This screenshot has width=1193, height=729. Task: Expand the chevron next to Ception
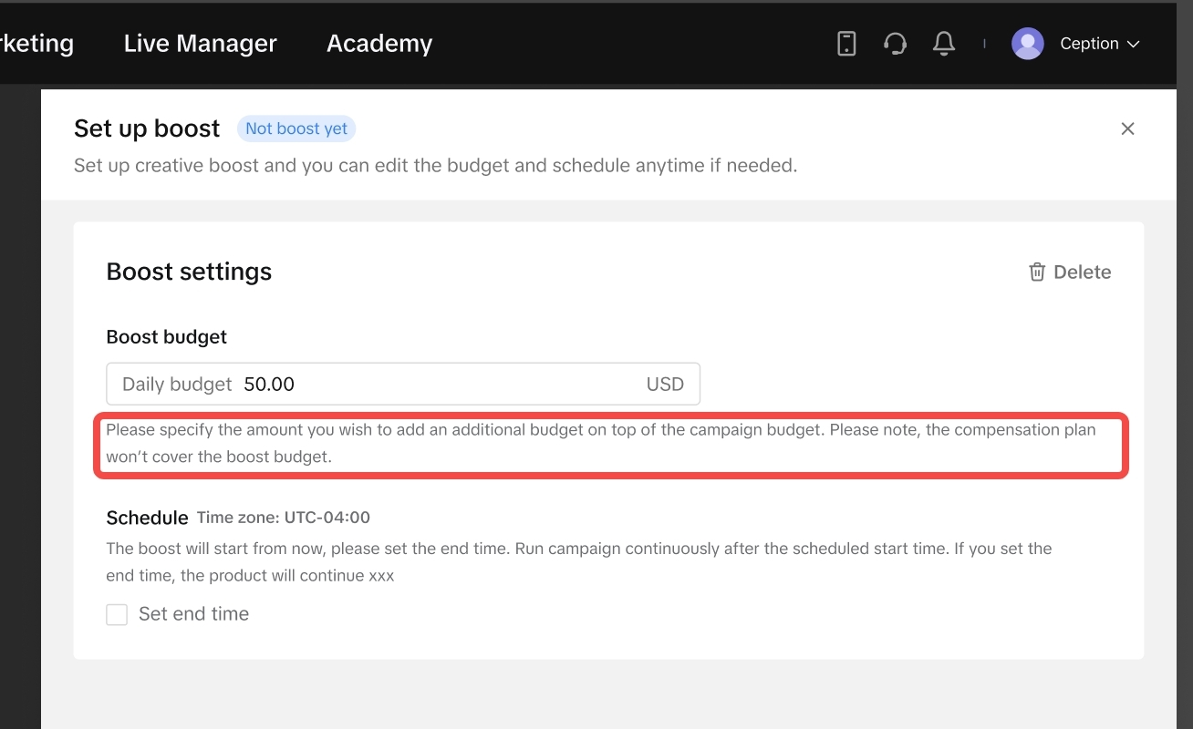(1134, 44)
